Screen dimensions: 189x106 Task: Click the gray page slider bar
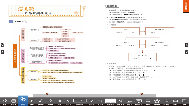[x=94, y=96]
